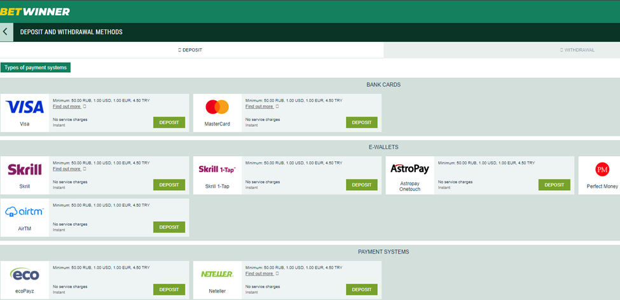Select the Skrill 1-Tap logo
This screenshot has height=300, width=620.
point(217,169)
